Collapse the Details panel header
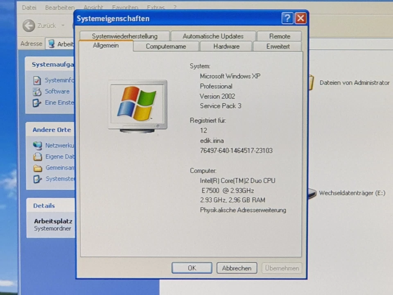 click(51, 205)
